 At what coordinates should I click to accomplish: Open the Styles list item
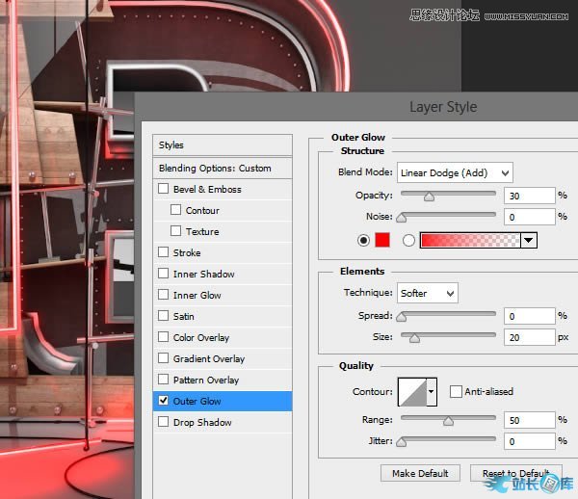[x=171, y=145]
